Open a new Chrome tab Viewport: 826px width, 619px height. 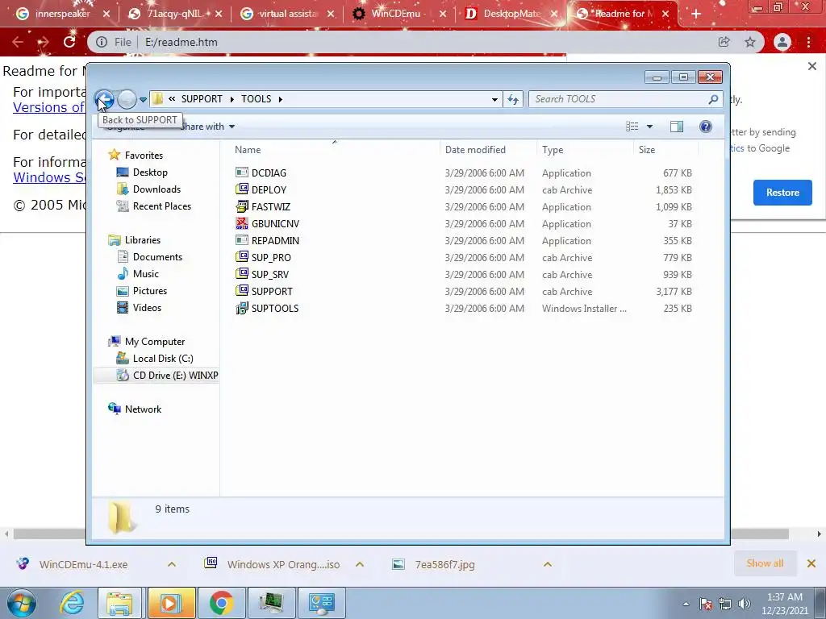click(x=696, y=15)
